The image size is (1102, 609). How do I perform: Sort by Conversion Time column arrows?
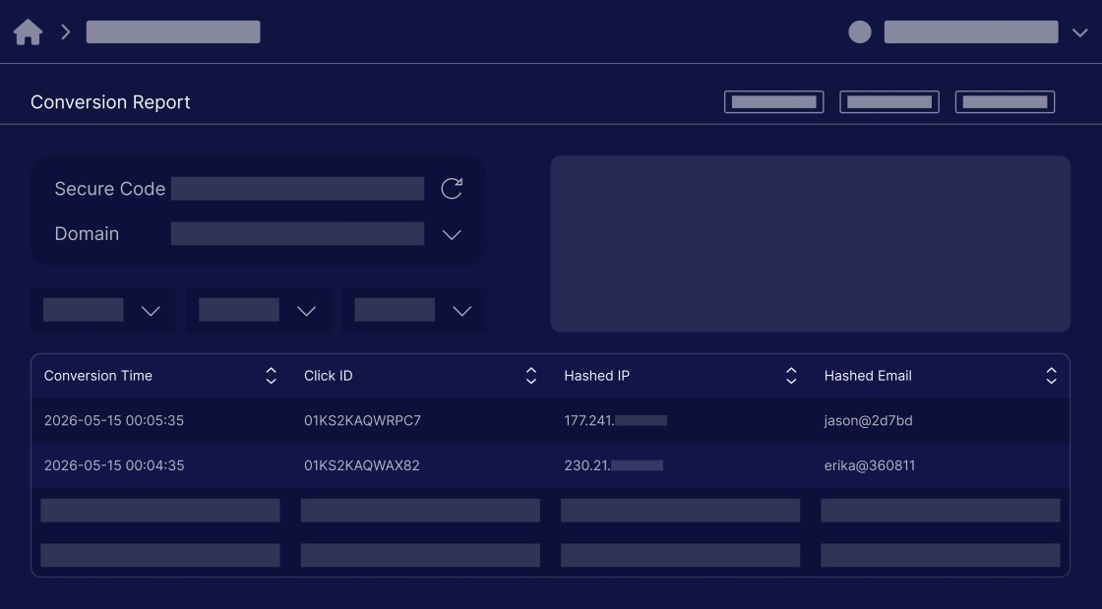point(272,376)
